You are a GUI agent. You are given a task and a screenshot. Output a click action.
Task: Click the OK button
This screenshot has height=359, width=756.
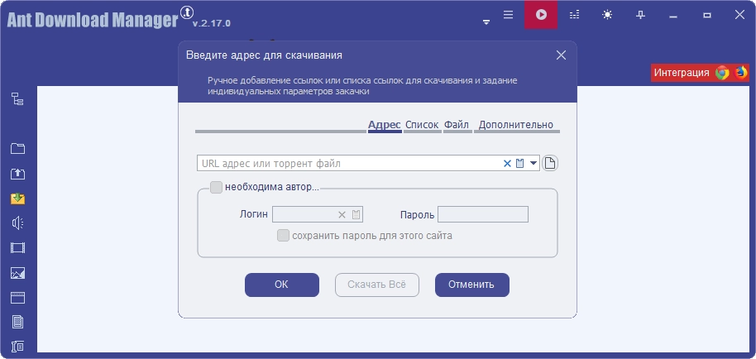(x=281, y=285)
